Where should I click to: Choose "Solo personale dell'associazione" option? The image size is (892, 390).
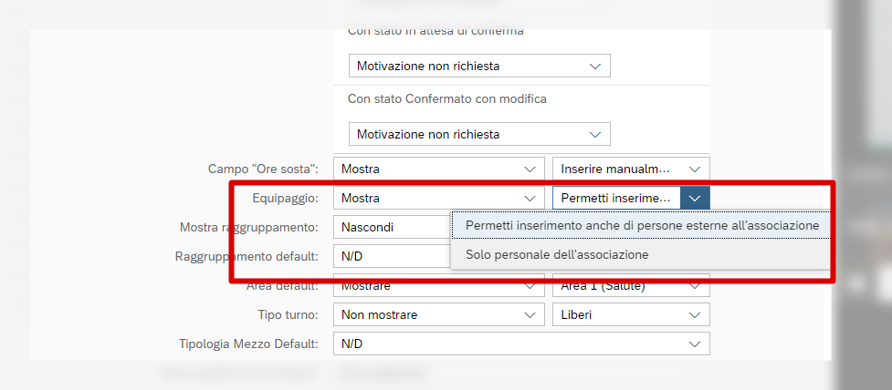coord(557,254)
